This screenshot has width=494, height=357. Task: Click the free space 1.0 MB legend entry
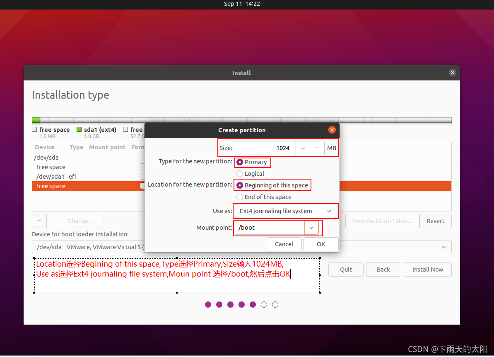tap(51, 132)
